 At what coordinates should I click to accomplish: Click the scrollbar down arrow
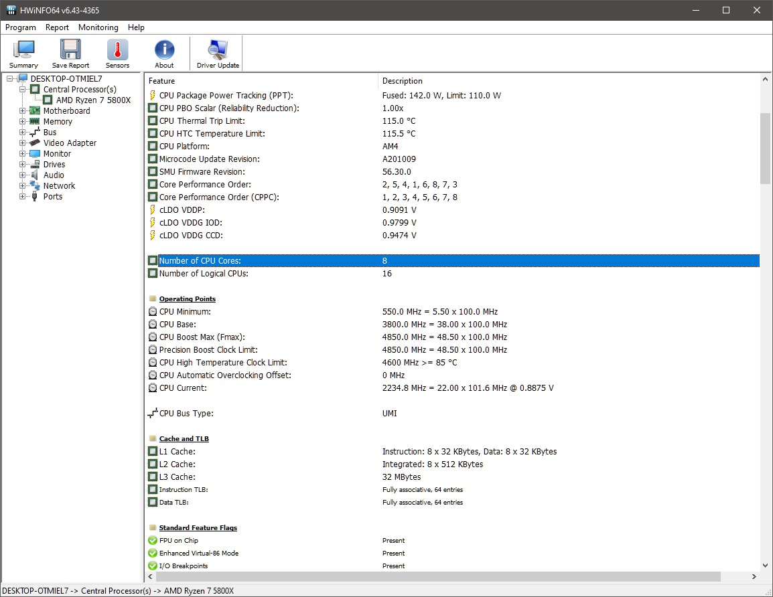click(x=764, y=565)
